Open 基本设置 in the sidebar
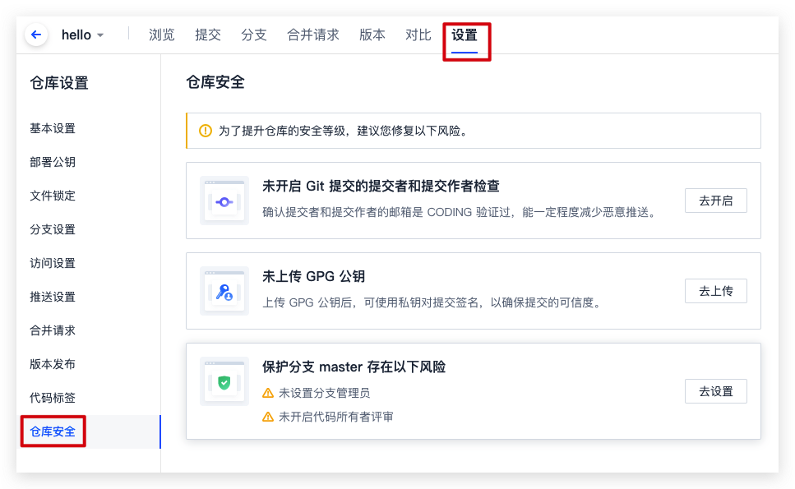Viewport: 795px width, 489px height. coord(53,129)
